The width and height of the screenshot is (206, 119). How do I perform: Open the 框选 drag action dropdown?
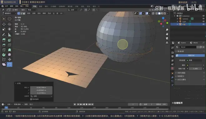pos(32,10)
